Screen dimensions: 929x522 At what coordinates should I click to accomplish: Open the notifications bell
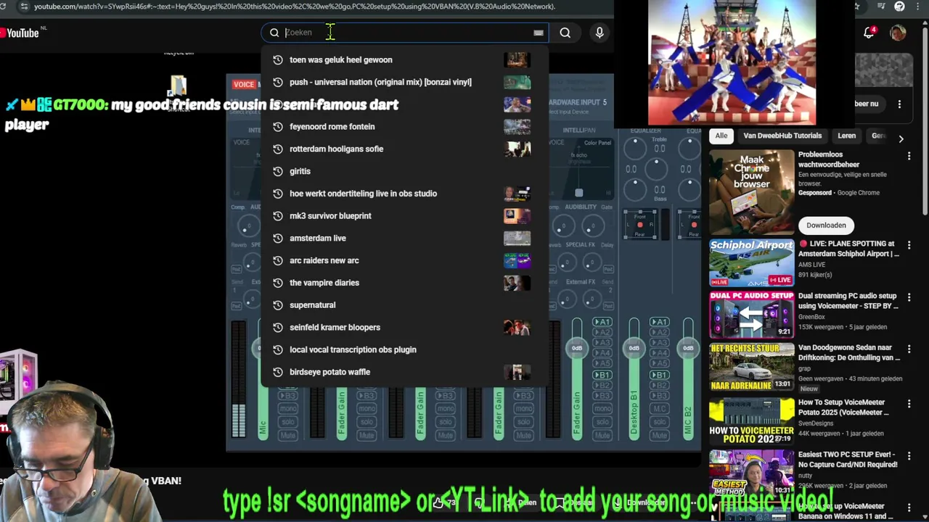pos(869,33)
